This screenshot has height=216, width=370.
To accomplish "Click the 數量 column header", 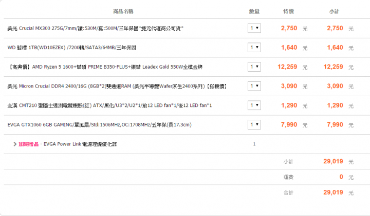I will [x=254, y=12].
